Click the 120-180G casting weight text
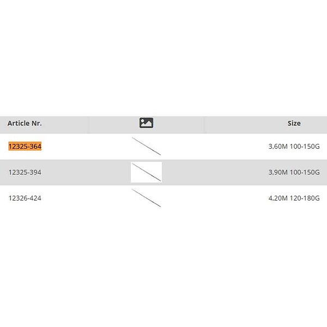 coord(306,198)
